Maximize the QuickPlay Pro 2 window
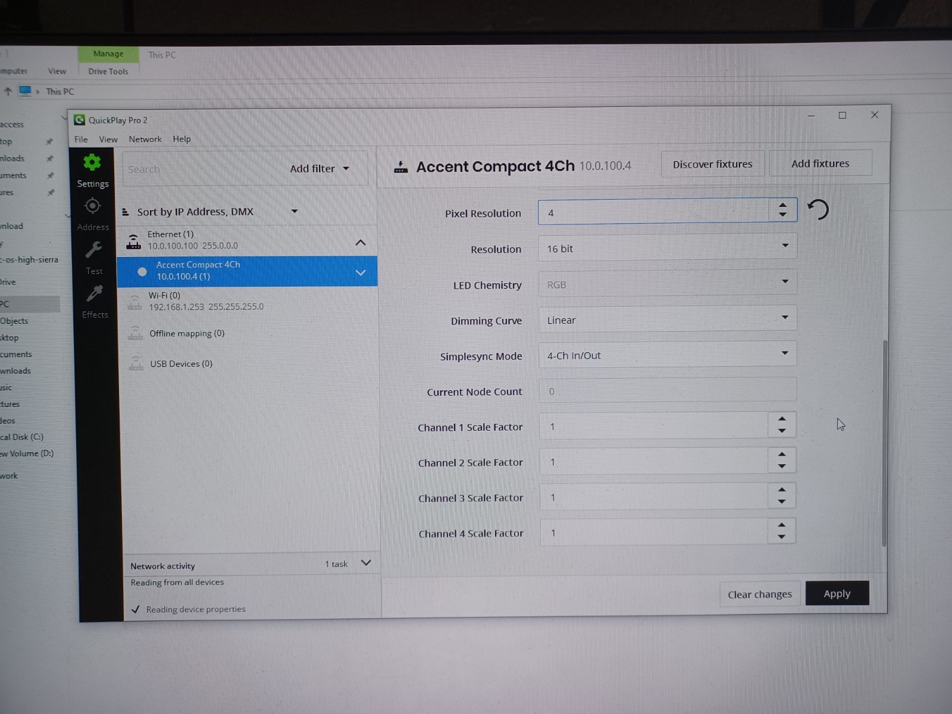Screen dimensions: 952x714 coord(843,115)
